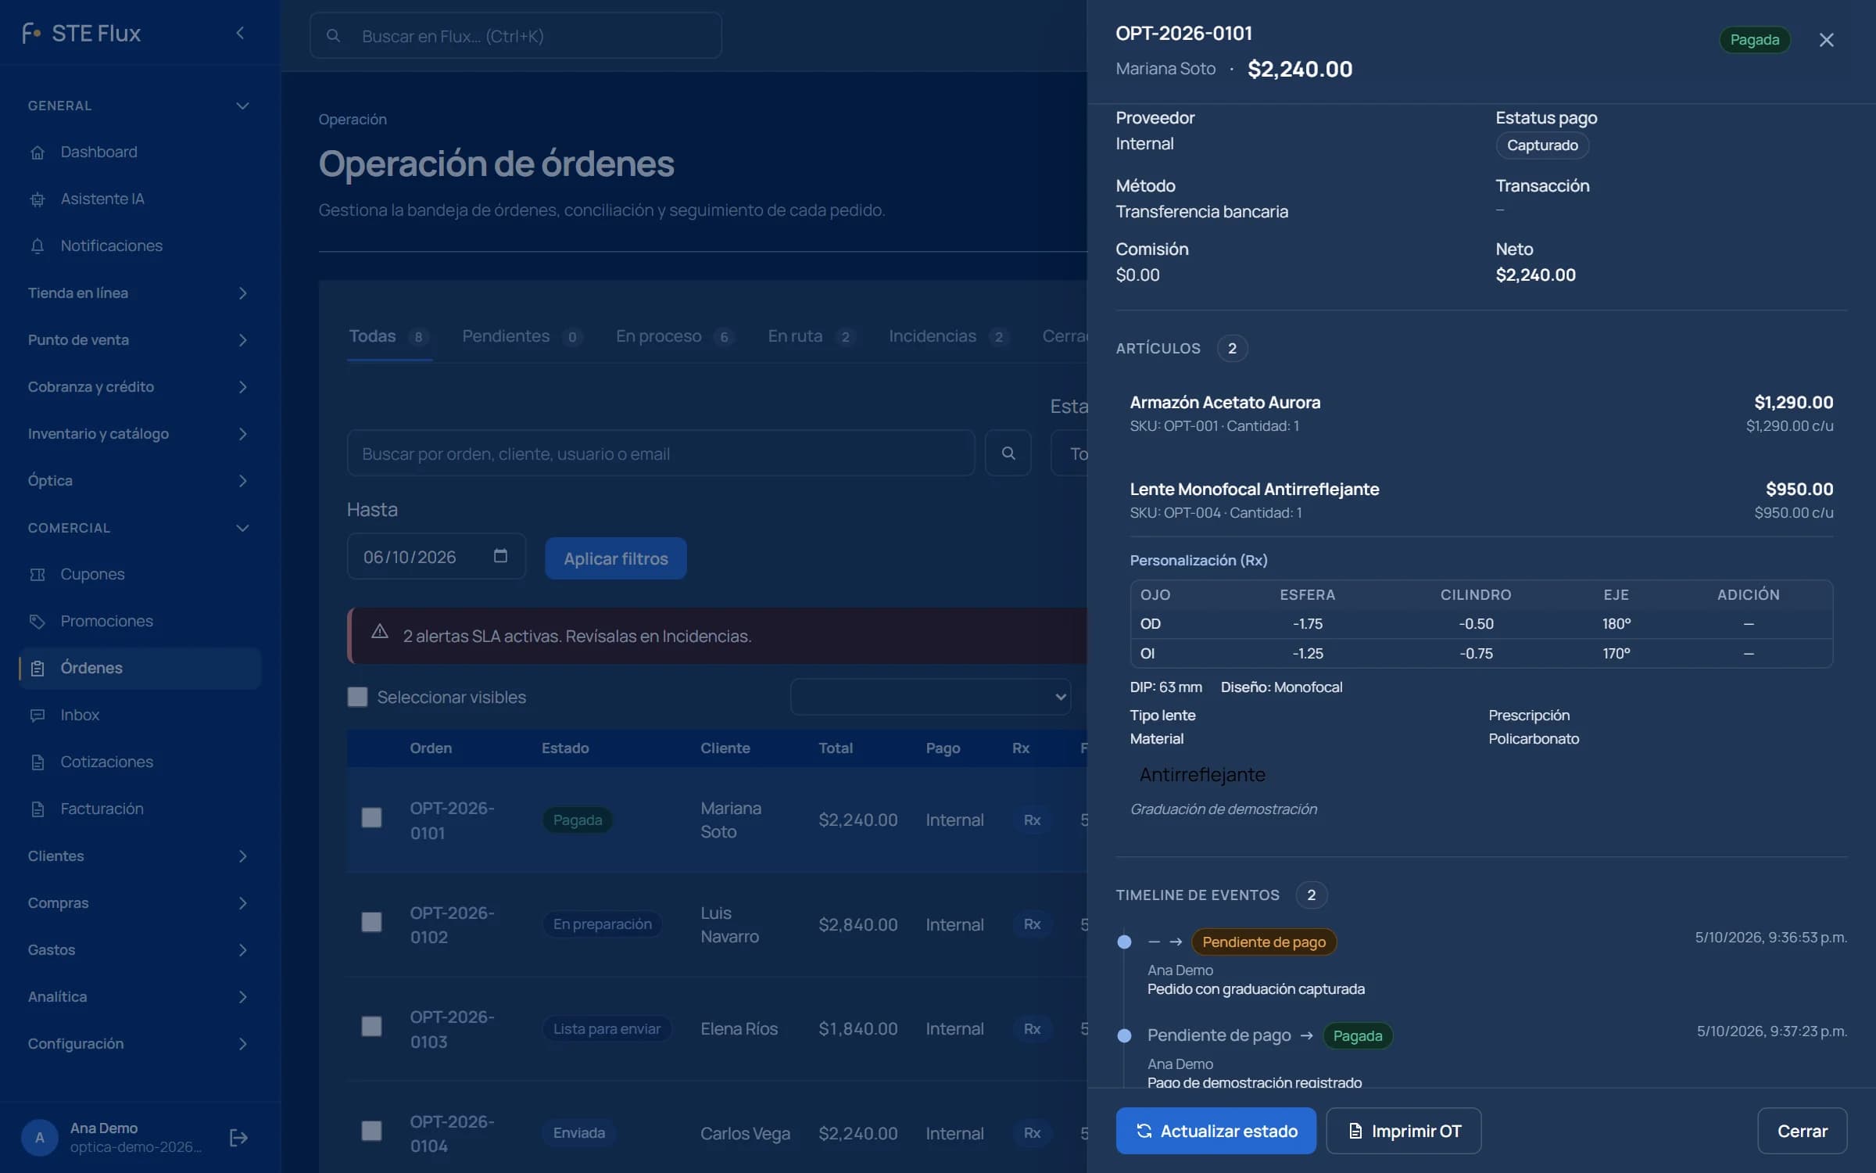
Task: Click the search magnifier button next to order search
Action: [1008, 453]
